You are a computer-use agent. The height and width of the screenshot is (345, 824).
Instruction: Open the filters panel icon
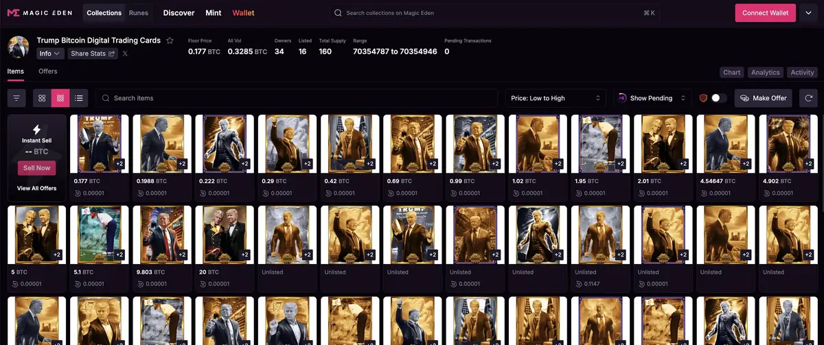click(x=16, y=98)
